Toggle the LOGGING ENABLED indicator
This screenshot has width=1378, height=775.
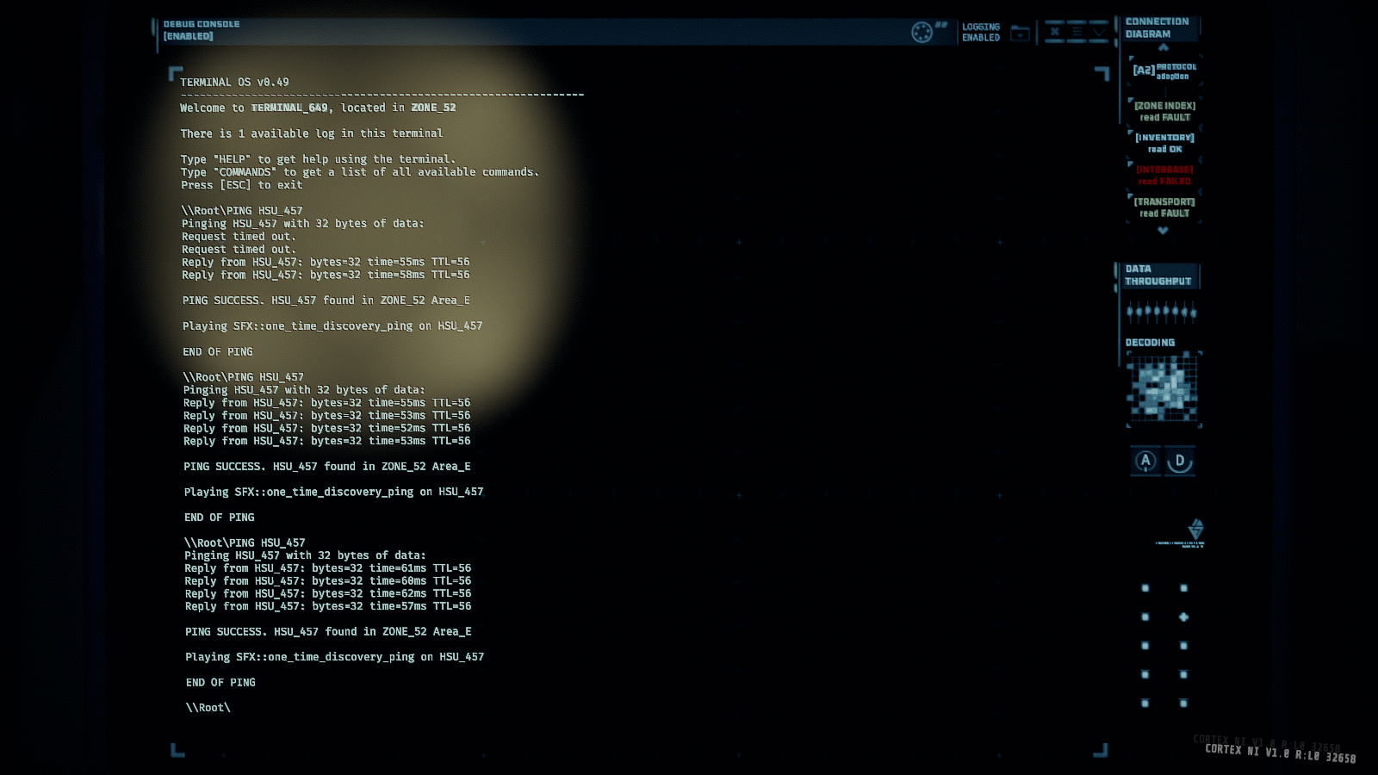[x=981, y=33]
